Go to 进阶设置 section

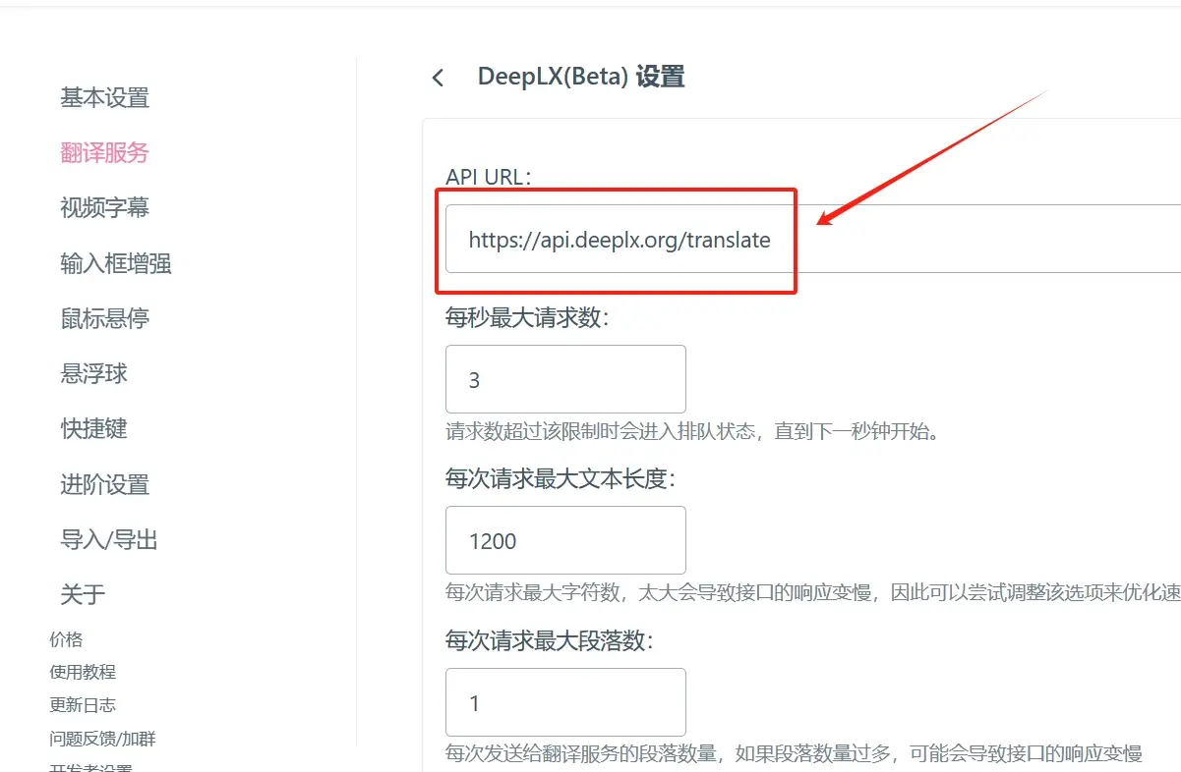coord(104,484)
